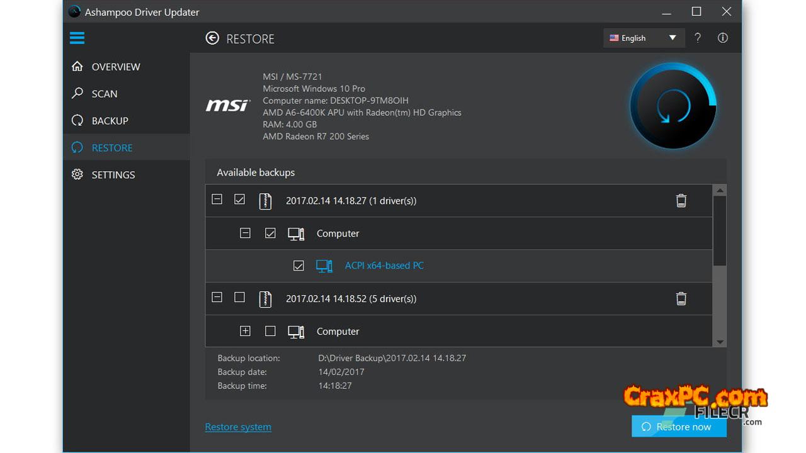Viewport: 806px width, 453px height.
Task: Click the Restore now button
Action: 679,427
